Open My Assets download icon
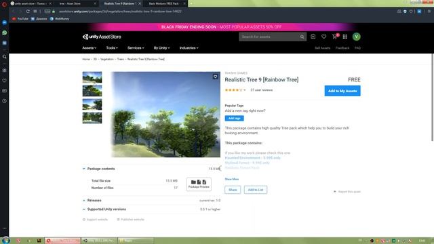The width and height of the screenshot is (434, 244). pyautogui.click(x=313, y=37)
